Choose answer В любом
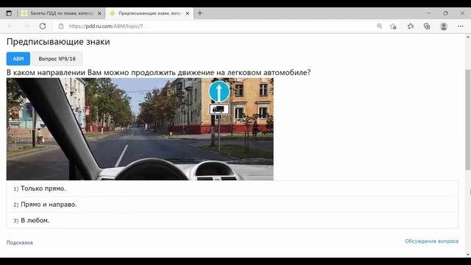The height and width of the screenshot is (265, 471). coord(233,221)
